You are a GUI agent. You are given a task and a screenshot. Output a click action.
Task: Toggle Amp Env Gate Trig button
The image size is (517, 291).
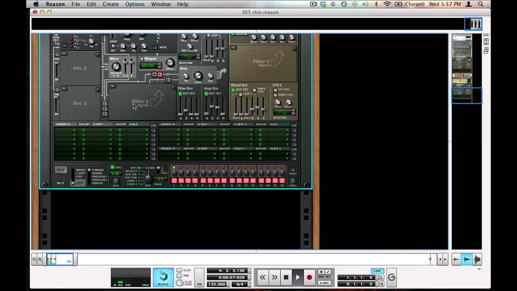tap(206, 94)
